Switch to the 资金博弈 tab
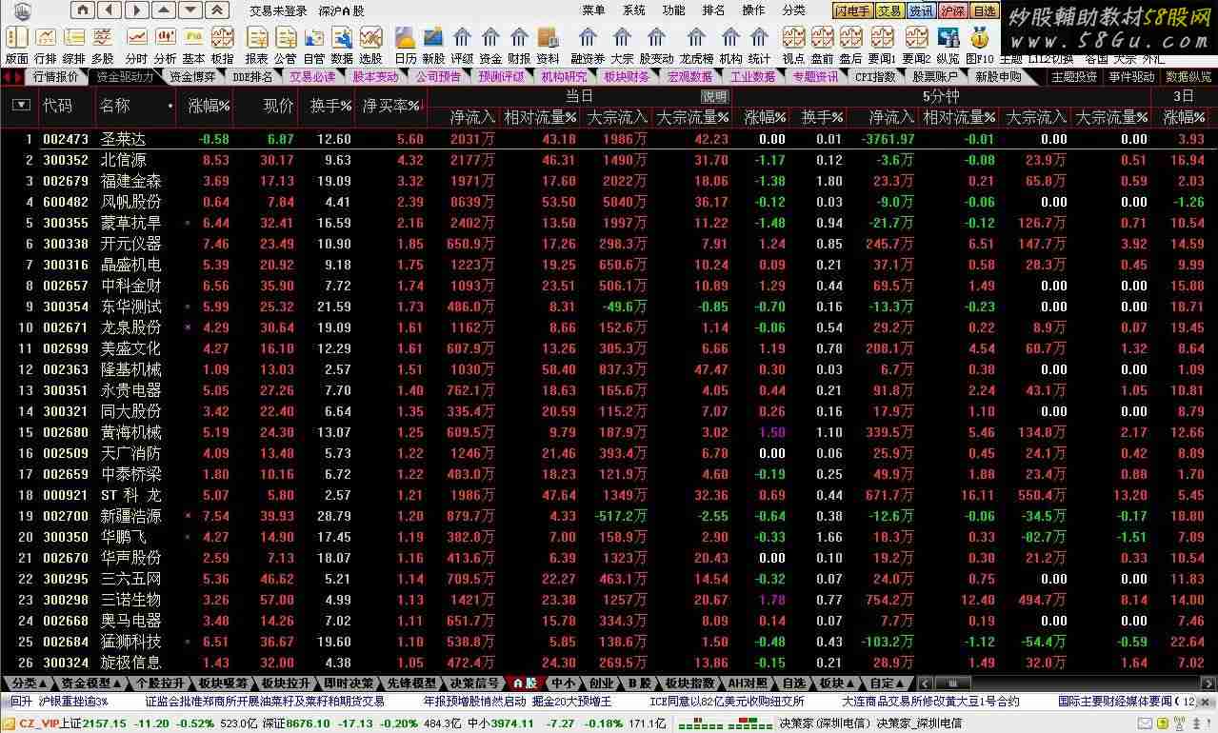 [x=191, y=77]
